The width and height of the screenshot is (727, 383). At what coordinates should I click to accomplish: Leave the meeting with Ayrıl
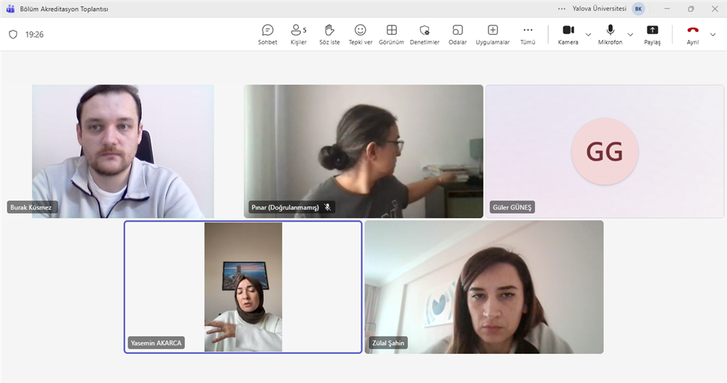(x=693, y=34)
